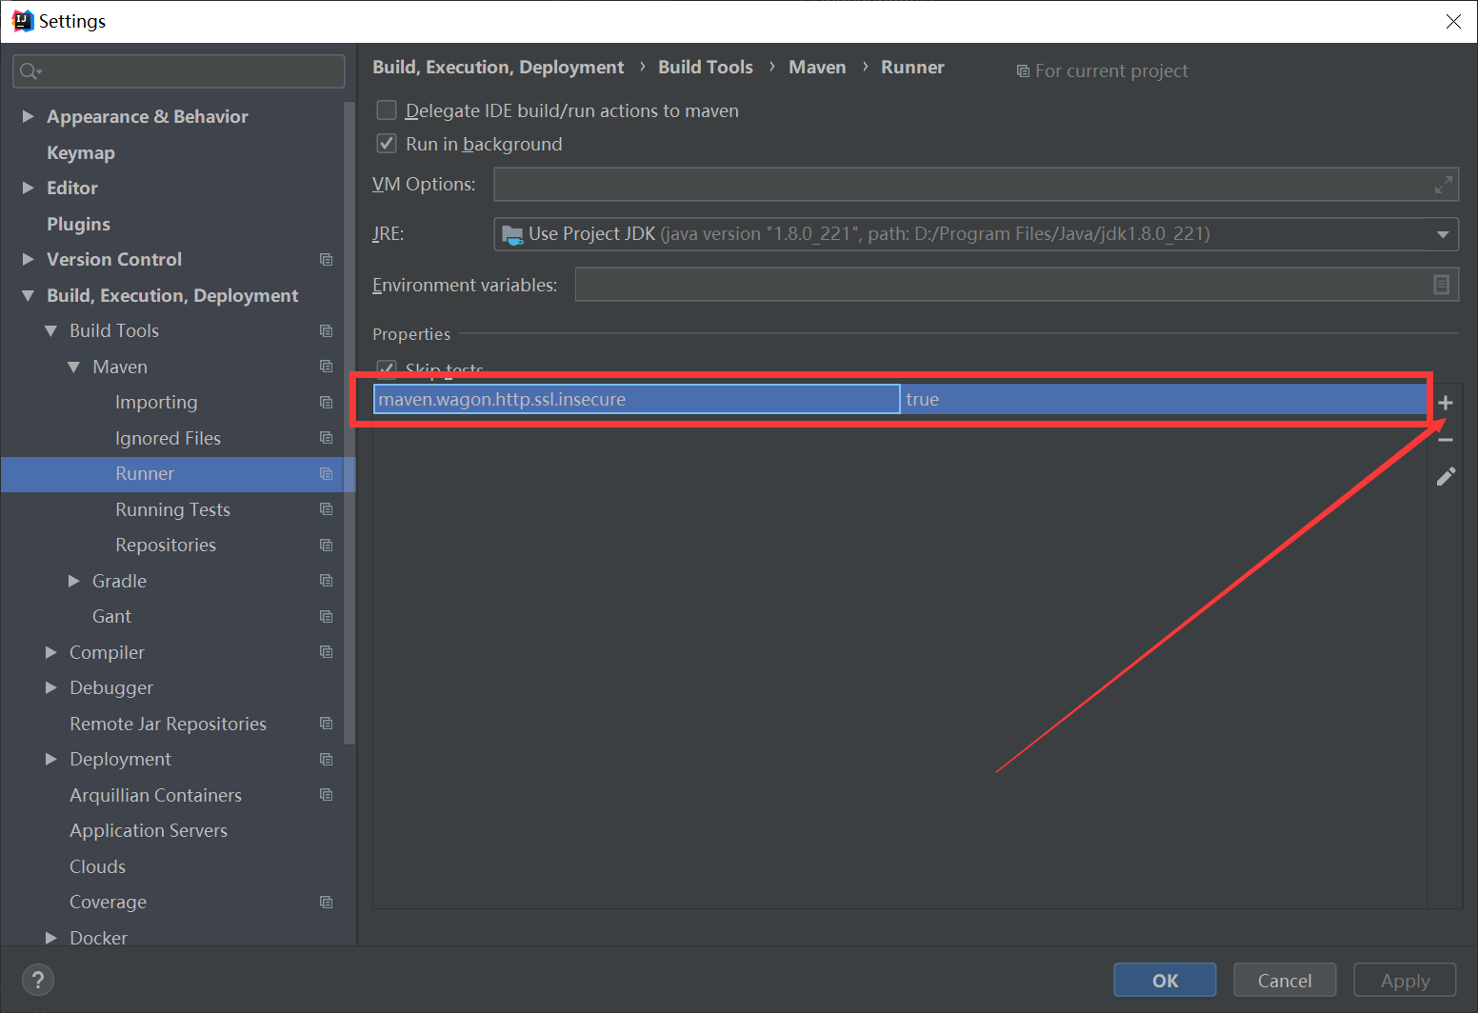Collapse the Build Tools node arrow
1478x1013 pixels.
click(51, 331)
